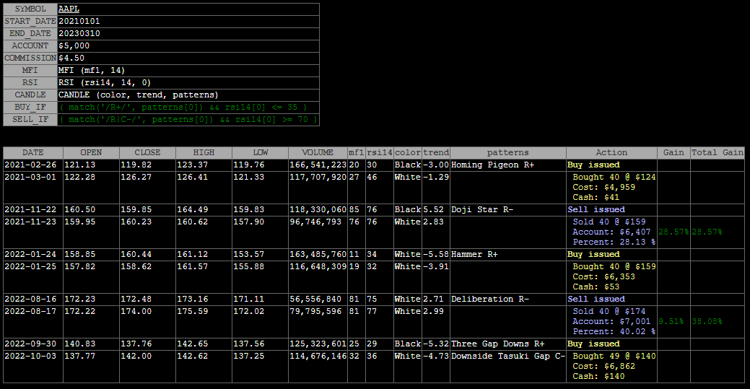The image size is (750, 389).
Task: Open the AAPL symbol link
Action: tap(69, 9)
